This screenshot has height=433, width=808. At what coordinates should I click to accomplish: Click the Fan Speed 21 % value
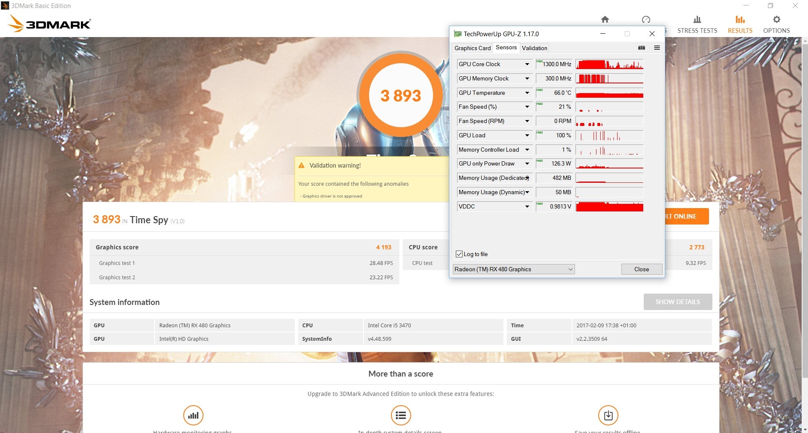(x=554, y=107)
